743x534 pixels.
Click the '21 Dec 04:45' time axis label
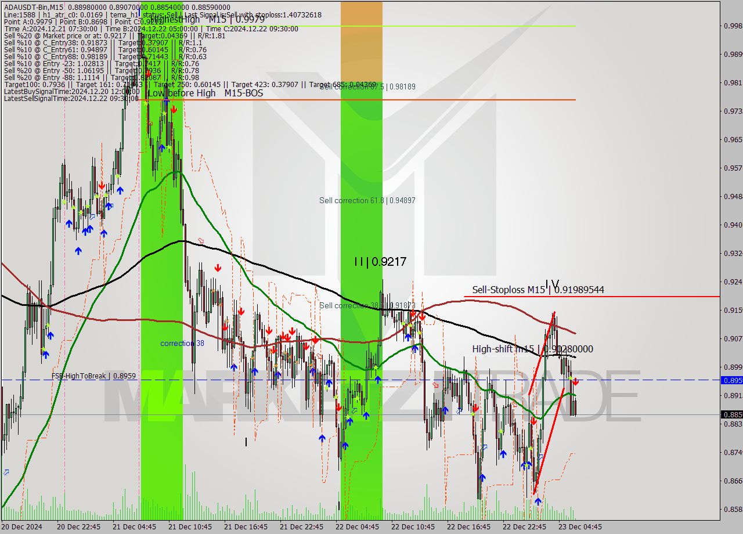(134, 527)
